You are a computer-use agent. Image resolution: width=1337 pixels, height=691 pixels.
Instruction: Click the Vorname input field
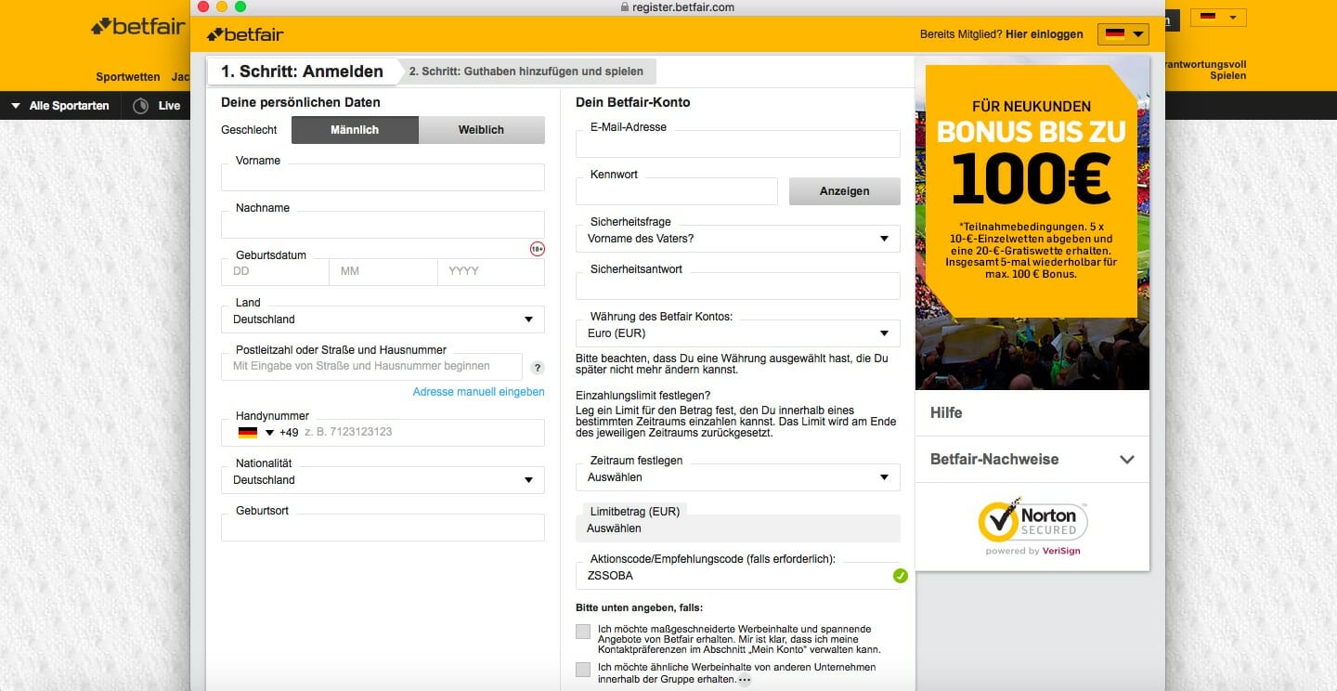click(383, 177)
